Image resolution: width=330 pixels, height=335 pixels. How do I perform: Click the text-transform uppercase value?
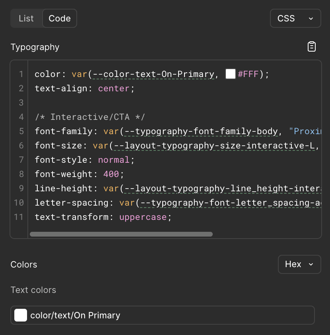143,217
